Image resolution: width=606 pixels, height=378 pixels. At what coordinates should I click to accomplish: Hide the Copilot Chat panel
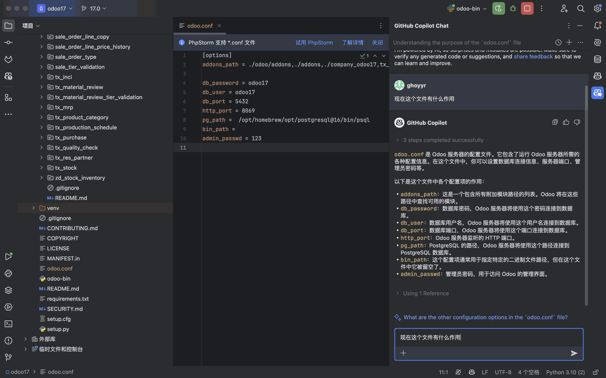(x=580, y=26)
